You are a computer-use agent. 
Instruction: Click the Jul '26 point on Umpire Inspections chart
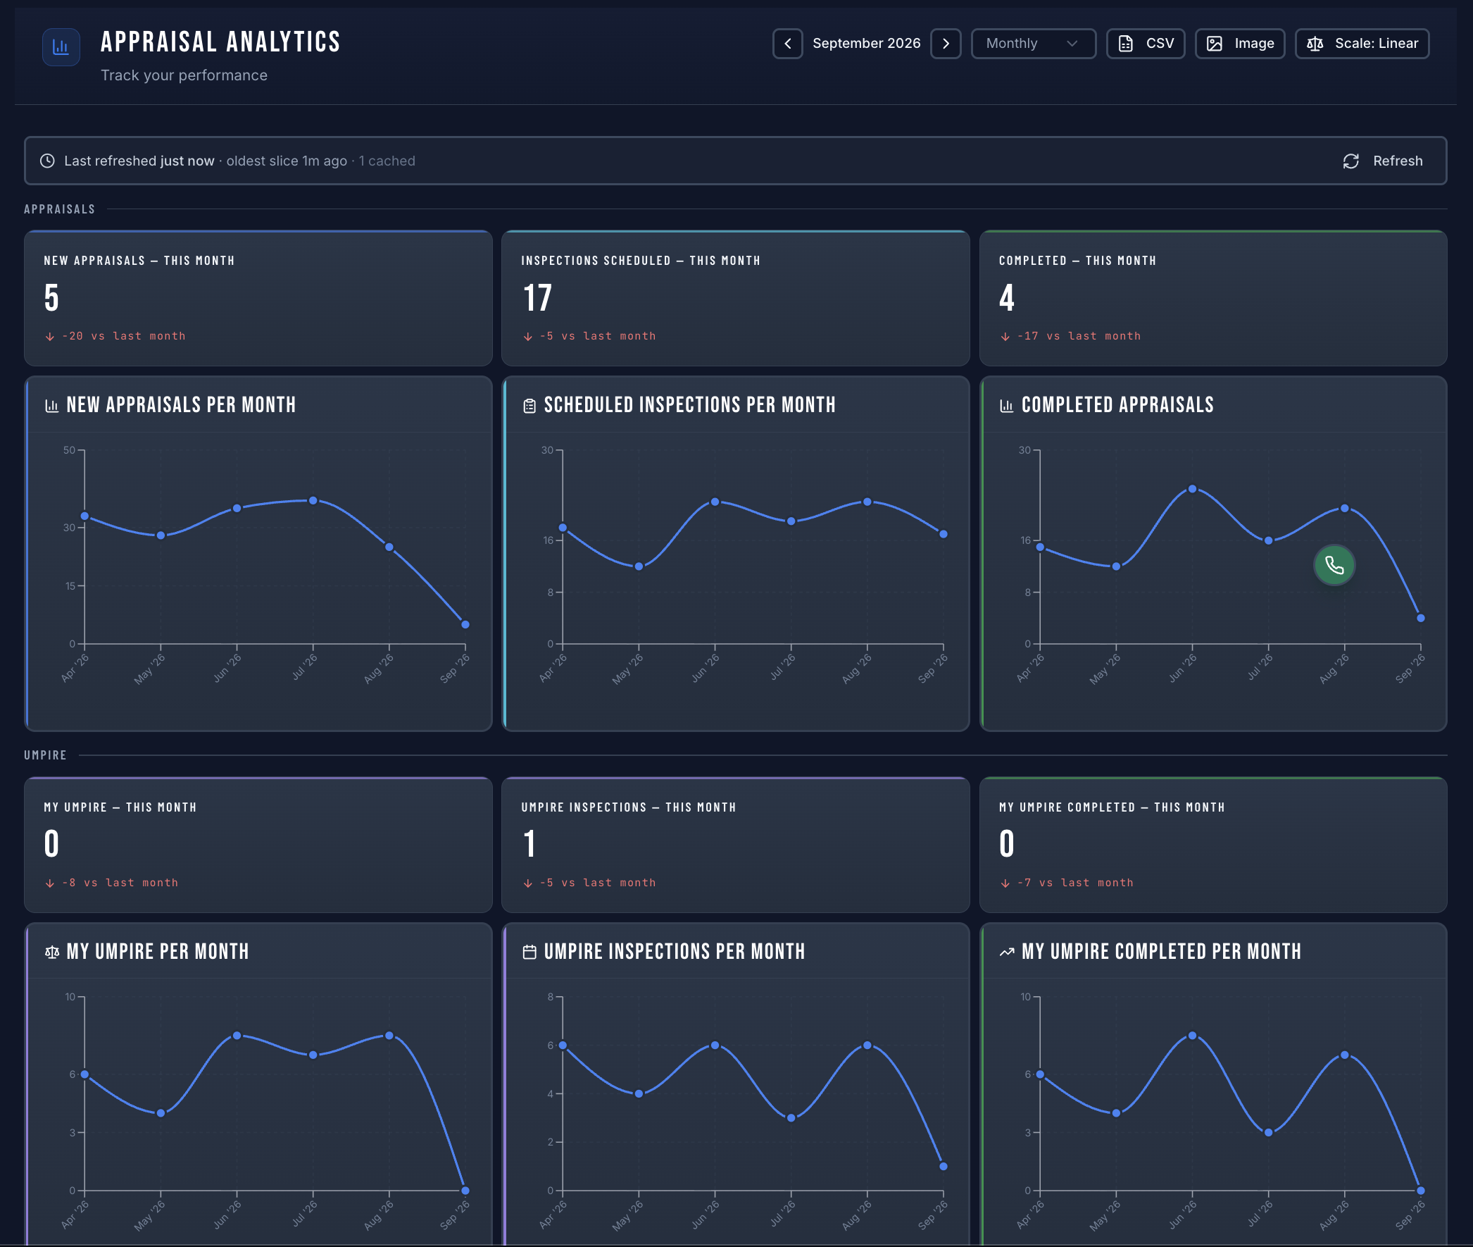[791, 1118]
